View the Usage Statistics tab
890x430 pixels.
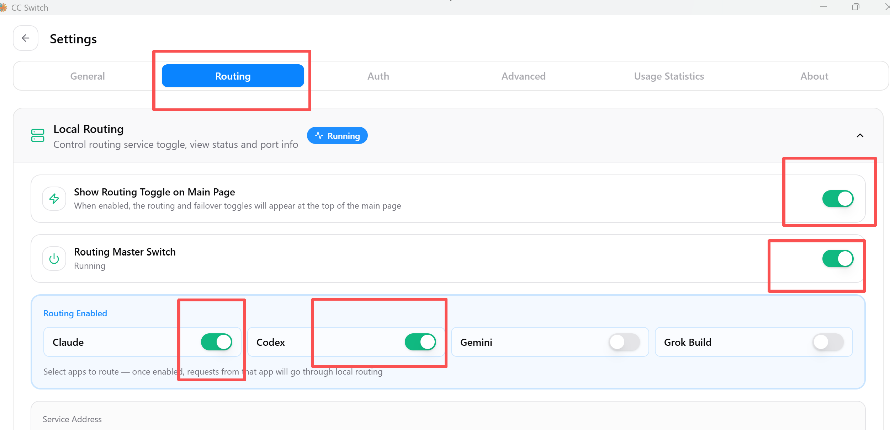coord(669,76)
